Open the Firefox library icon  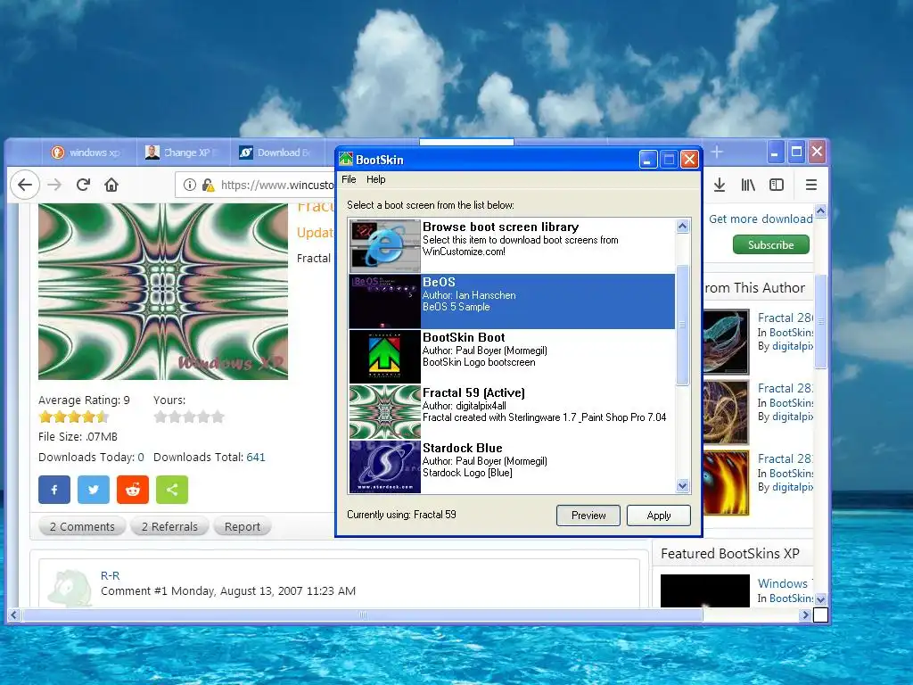click(x=748, y=185)
